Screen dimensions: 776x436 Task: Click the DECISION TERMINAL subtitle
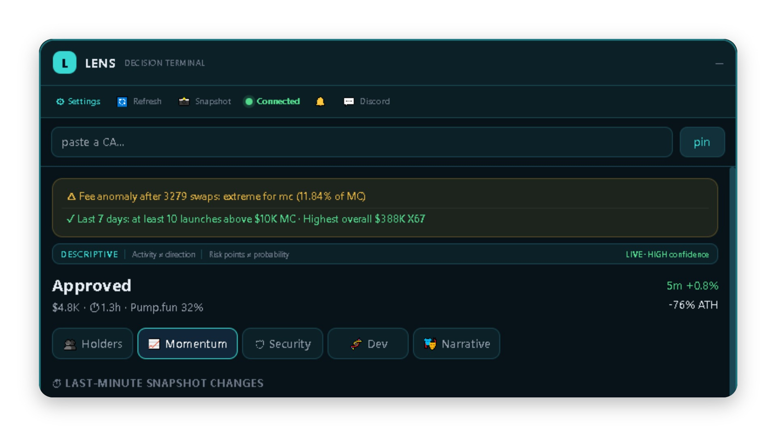(165, 63)
